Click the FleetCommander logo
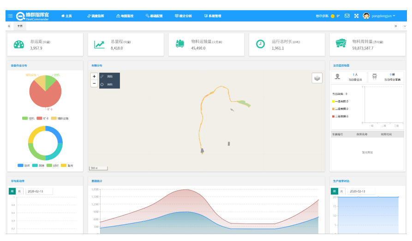The width and height of the screenshot is (412, 241). tap(33, 16)
